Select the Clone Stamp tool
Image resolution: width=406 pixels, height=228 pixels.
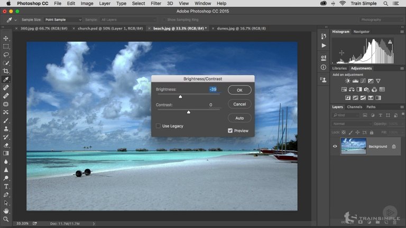pos(6,128)
